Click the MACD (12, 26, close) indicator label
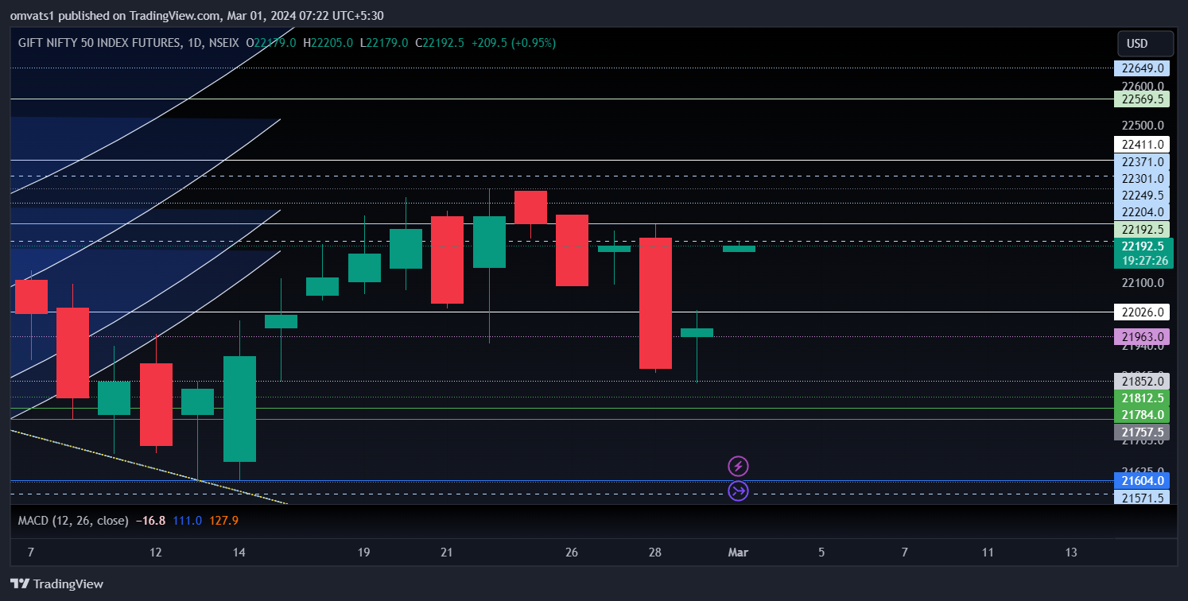This screenshot has height=601, width=1188. tap(73, 521)
